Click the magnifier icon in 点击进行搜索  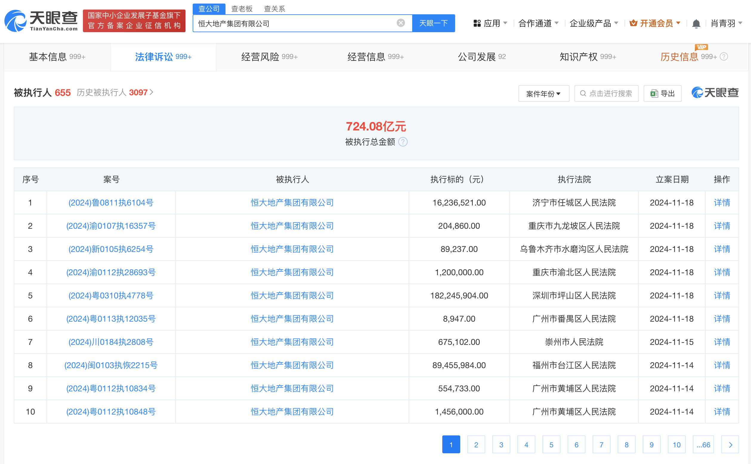click(583, 93)
